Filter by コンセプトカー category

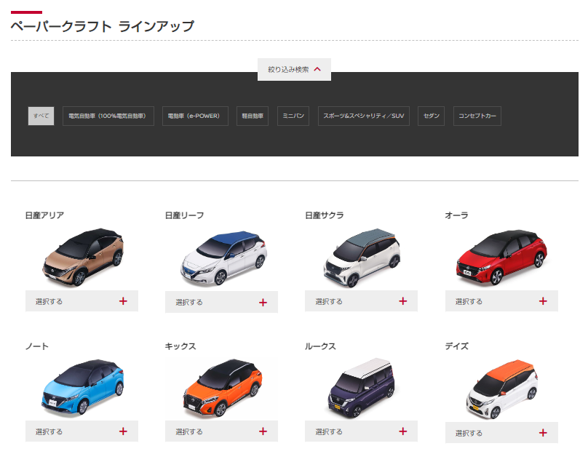coord(477,116)
